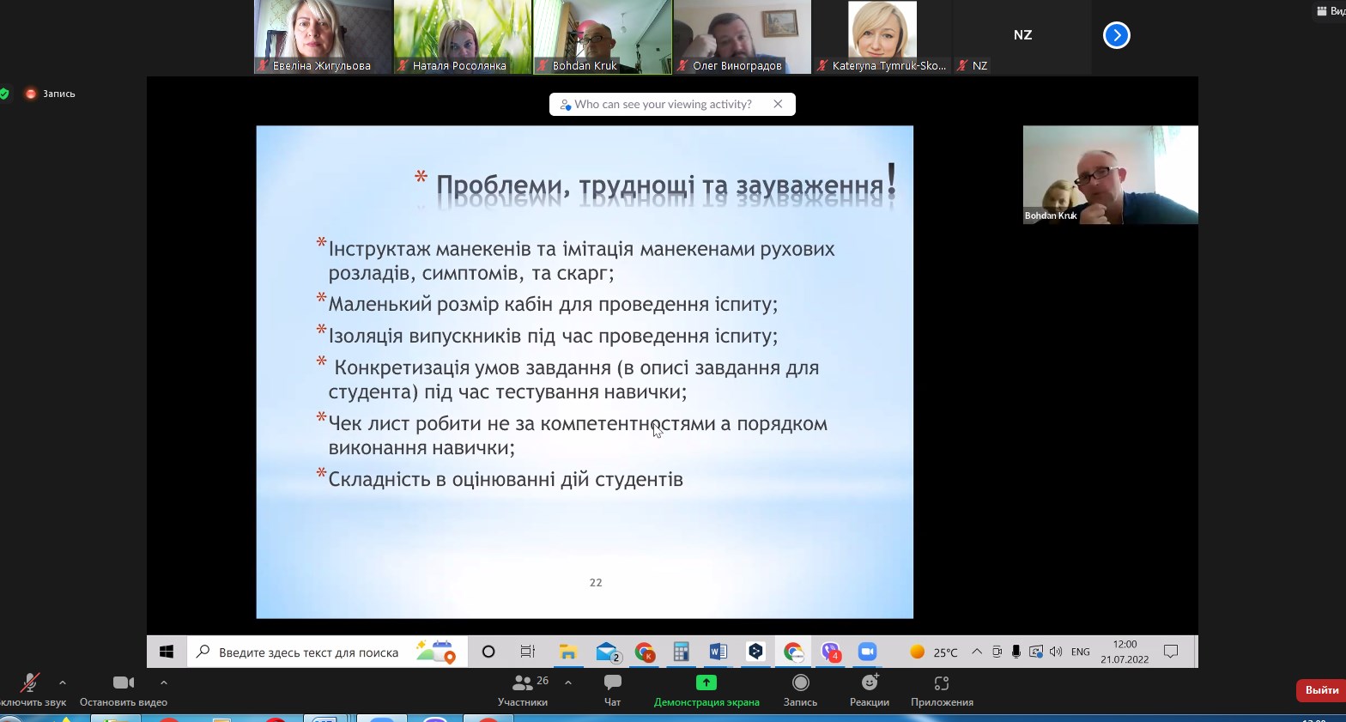Image resolution: width=1346 pixels, height=722 pixels.
Task: Stop video using the camera icon
Action: 123,683
